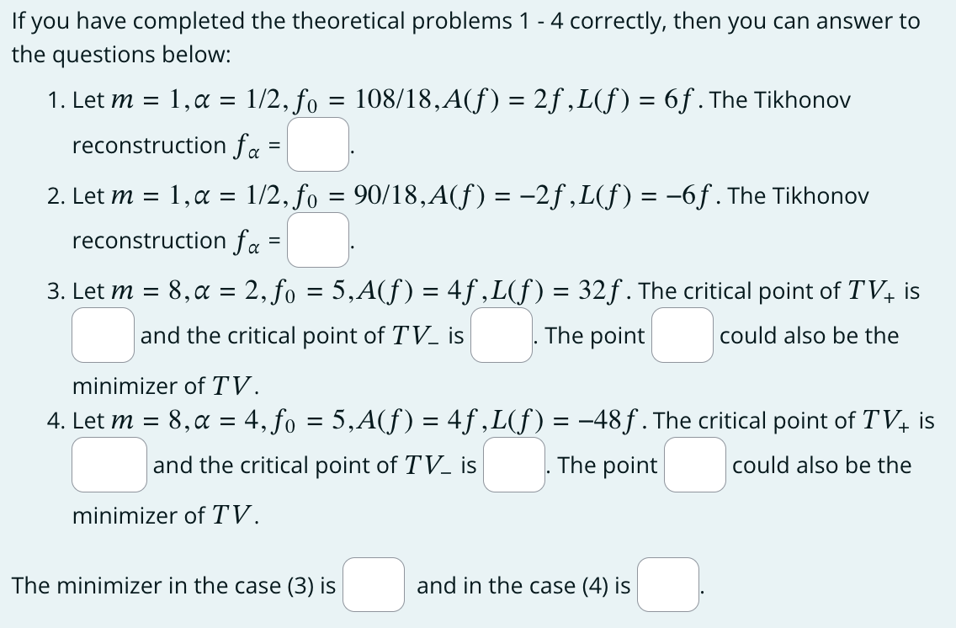The width and height of the screenshot is (956, 628).
Task: Click the sentence about the minimizer in case 3
Action: [x=168, y=584]
